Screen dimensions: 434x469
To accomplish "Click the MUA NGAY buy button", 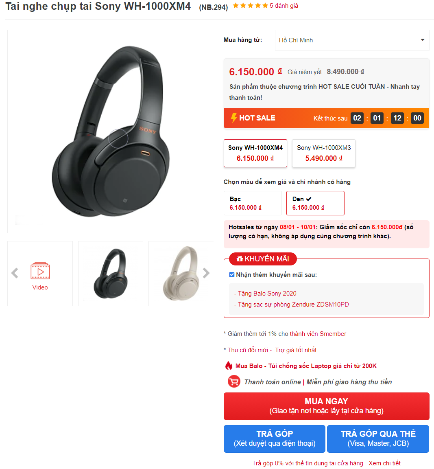I will 326,406.
